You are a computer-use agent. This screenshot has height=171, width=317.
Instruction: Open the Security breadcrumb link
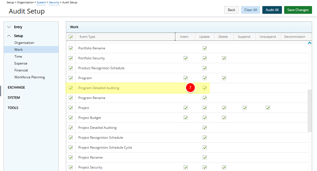coord(54,2)
